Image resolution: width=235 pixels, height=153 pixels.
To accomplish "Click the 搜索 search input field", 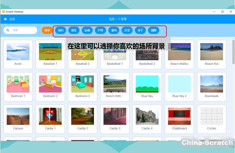I will [x=23, y=30].
